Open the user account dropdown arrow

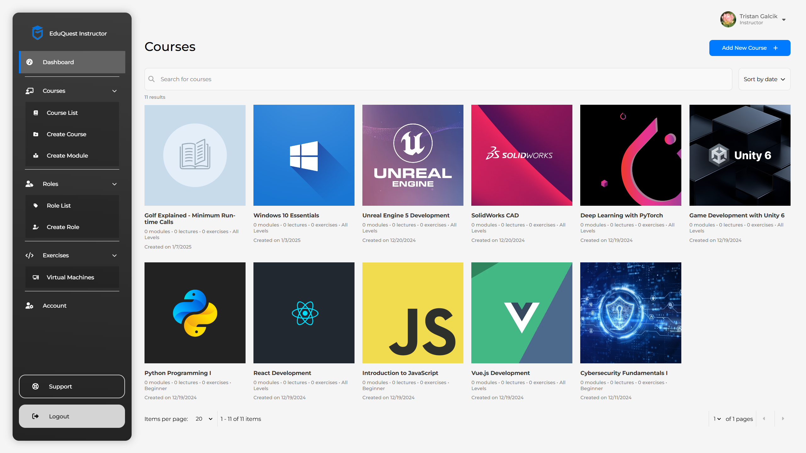coord(784,20)
